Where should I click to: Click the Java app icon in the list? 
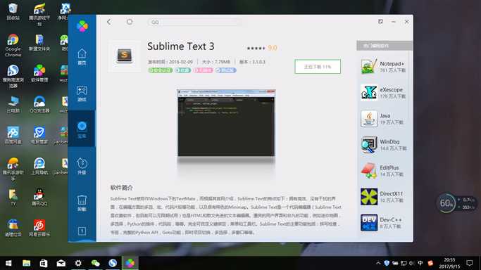coord(369,119)
